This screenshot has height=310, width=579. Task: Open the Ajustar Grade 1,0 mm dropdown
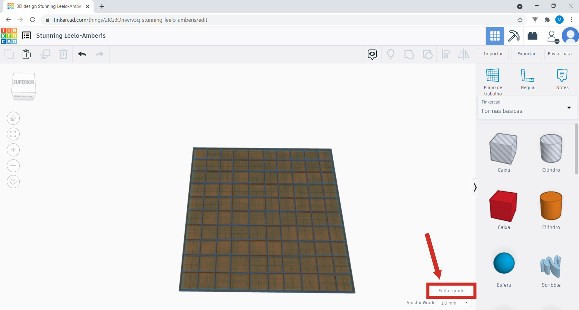[x=455, y=303]
